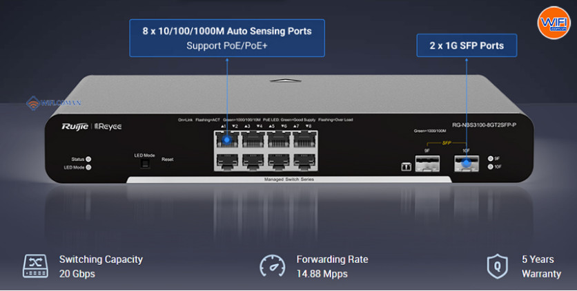Click the 5 Years Warranty shield icon
The height and width of the screenshot is (291, 577).
[497, 266]
